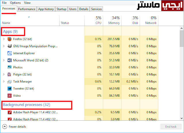Viewport: 184px width, 133px height.
Task: Click Video memory value 84.3 MB
Action: click(x=114, y=96)
